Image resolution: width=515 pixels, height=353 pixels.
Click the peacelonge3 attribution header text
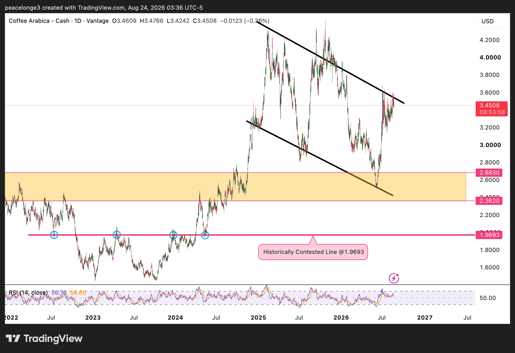pyautogui.click(x=104, y=8)
